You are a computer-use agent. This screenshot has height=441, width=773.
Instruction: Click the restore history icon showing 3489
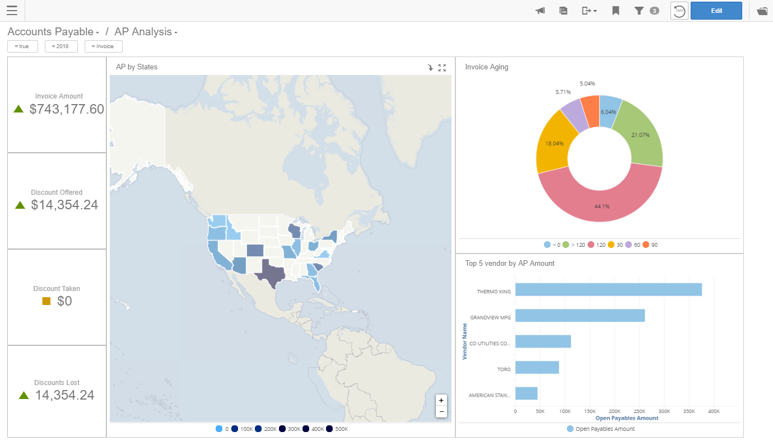click(679, 11)
